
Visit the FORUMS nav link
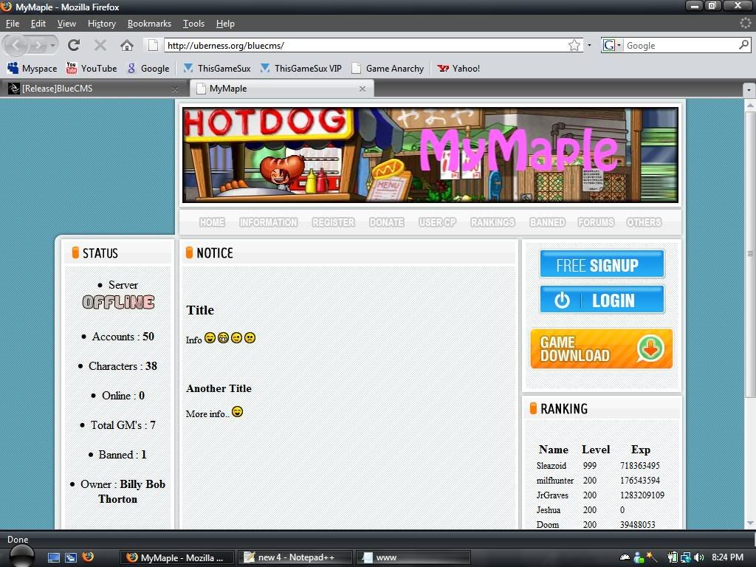[596, 222]
